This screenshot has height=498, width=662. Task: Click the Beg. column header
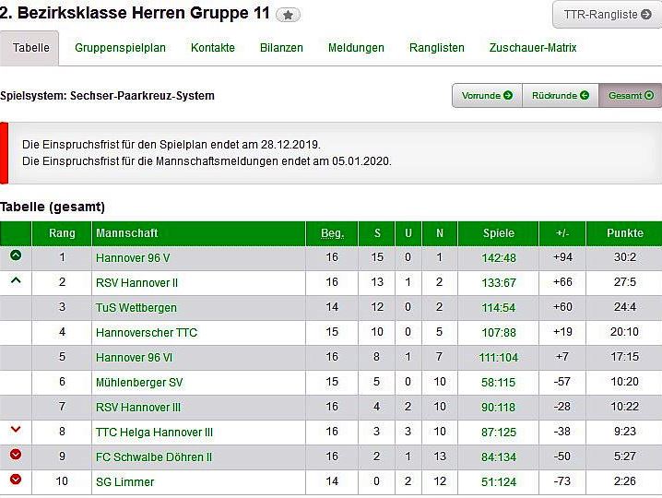tap(332, 233)
